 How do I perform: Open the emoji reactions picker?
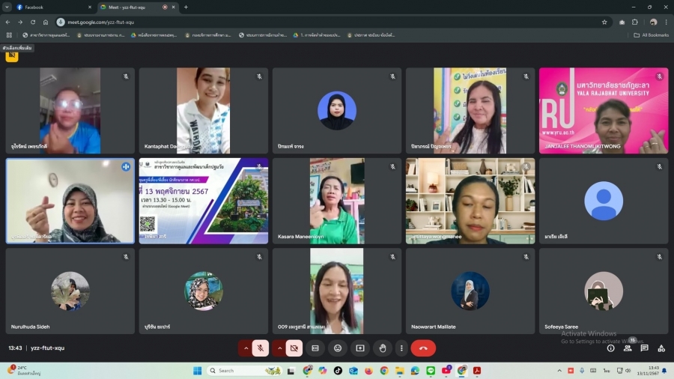click(x=338, y=348)
